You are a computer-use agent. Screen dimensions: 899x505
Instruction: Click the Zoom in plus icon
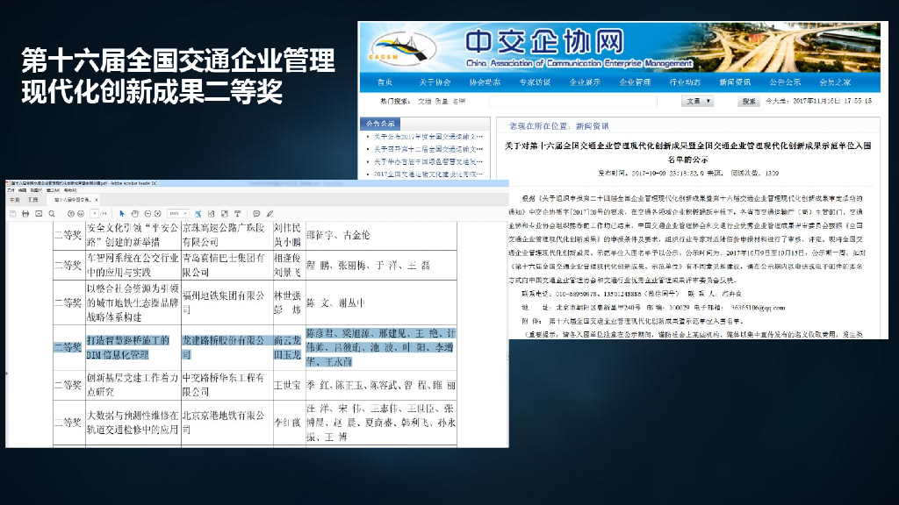(158, 214)
